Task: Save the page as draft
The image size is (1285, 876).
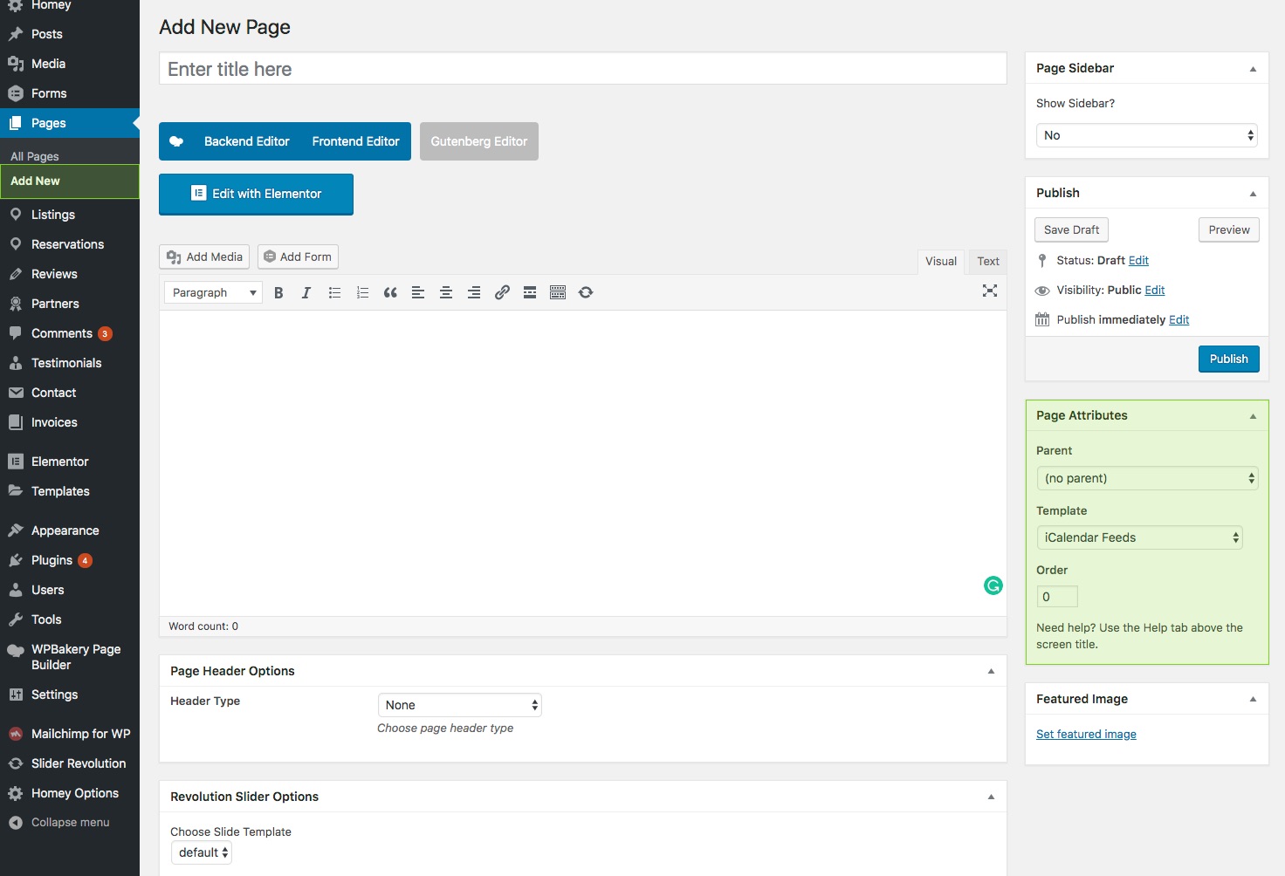Action: (1071, 229)
